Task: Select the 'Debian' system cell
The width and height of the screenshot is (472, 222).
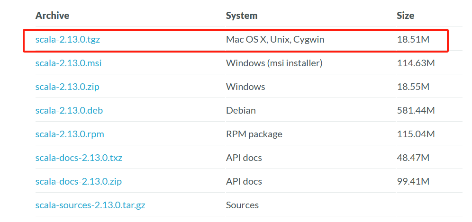Action: coord(241,110)
